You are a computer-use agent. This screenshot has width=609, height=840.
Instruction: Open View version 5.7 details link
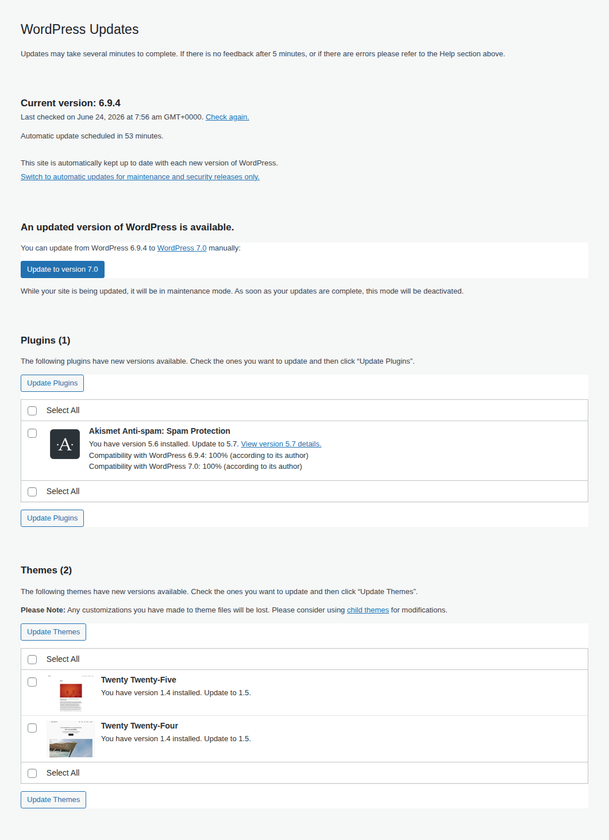click(x=281, y=444)
